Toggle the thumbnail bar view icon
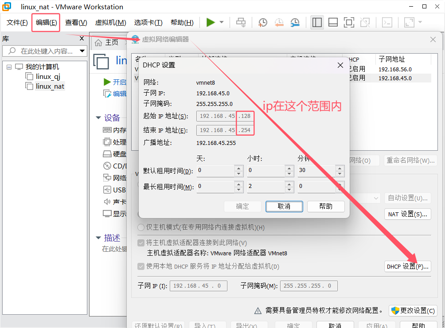 (333, 22)
